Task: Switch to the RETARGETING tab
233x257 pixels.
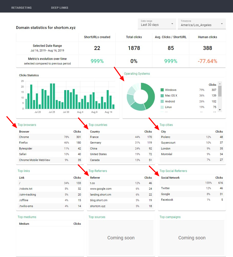Action: pyautogui.click(x=21, y=8)
